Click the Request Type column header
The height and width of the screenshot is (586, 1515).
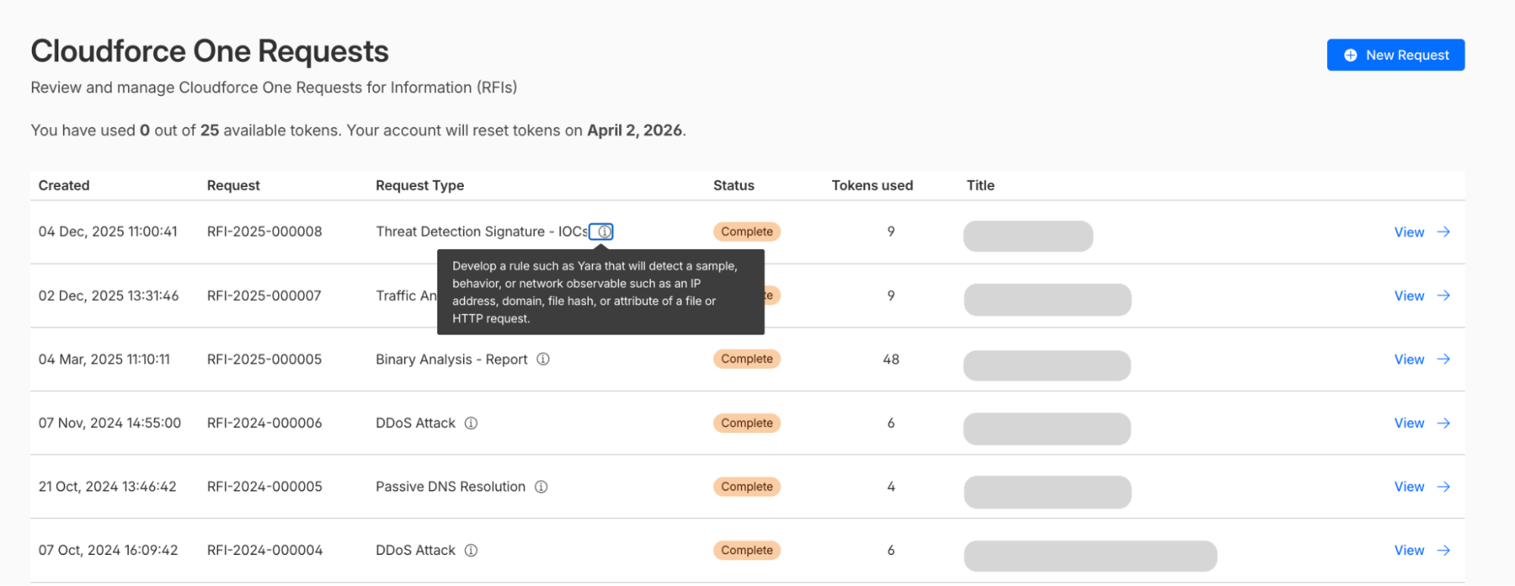point(420,185)
